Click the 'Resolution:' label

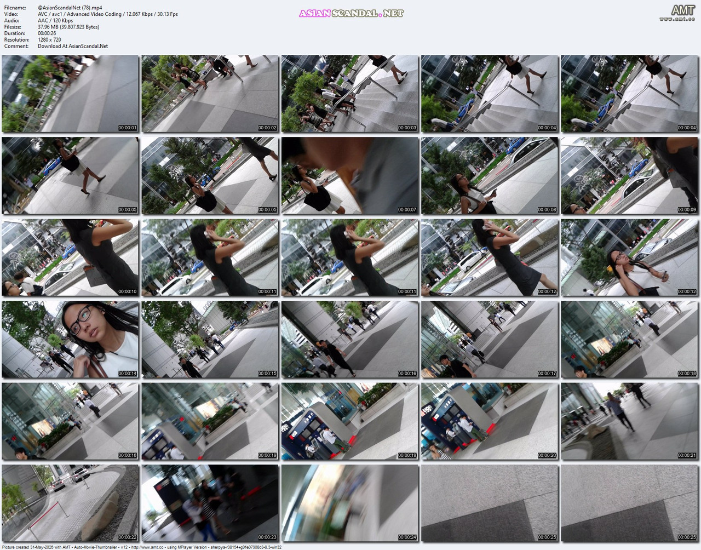(x=17, y=39)
